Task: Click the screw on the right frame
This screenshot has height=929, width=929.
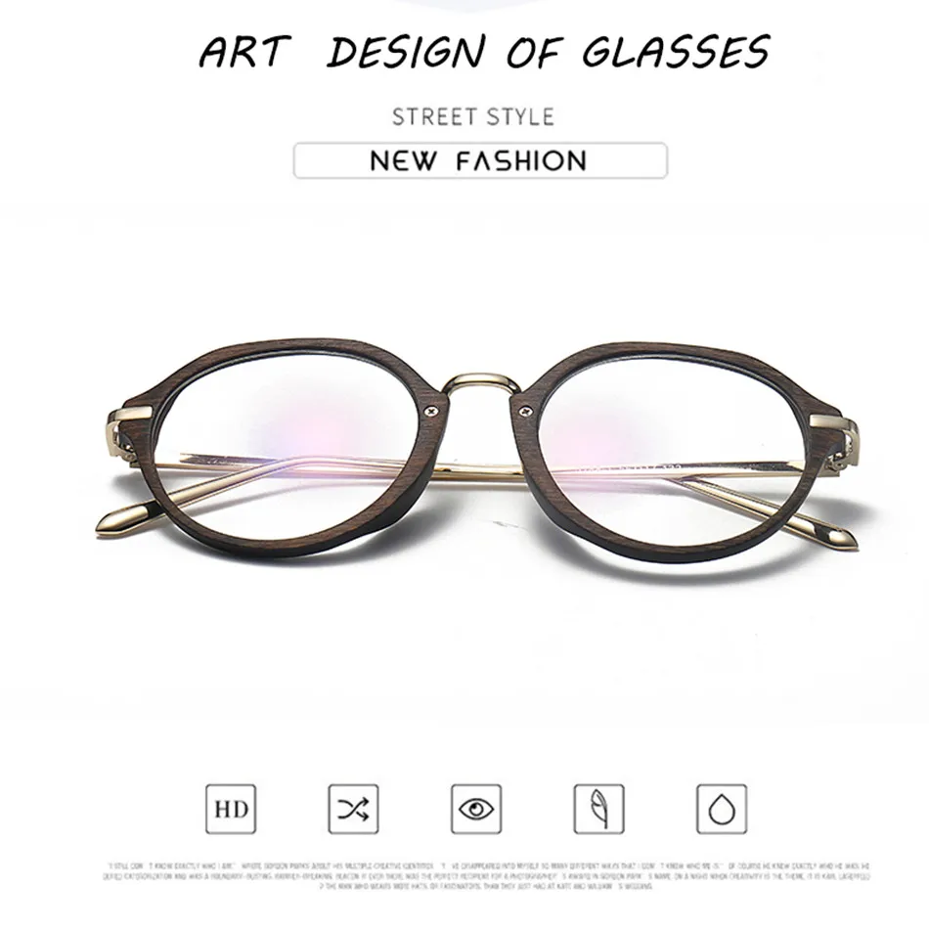Action: 524,411
